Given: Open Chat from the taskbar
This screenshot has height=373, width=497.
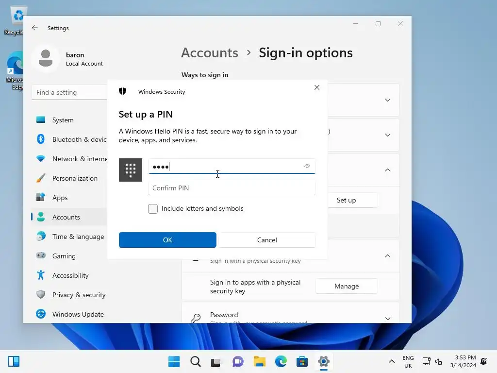Looking at the screenshot, I should (238, 361).
